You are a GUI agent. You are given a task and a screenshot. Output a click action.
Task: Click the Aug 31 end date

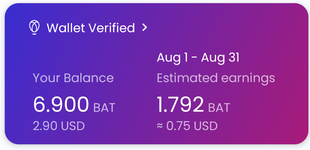click(x=220, y=58)
